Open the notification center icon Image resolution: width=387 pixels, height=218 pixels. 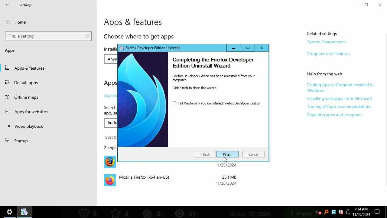377,212
